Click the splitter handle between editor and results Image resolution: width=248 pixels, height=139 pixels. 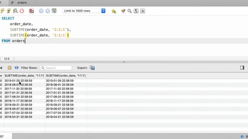pyautogui.click(x=124, y=62)
